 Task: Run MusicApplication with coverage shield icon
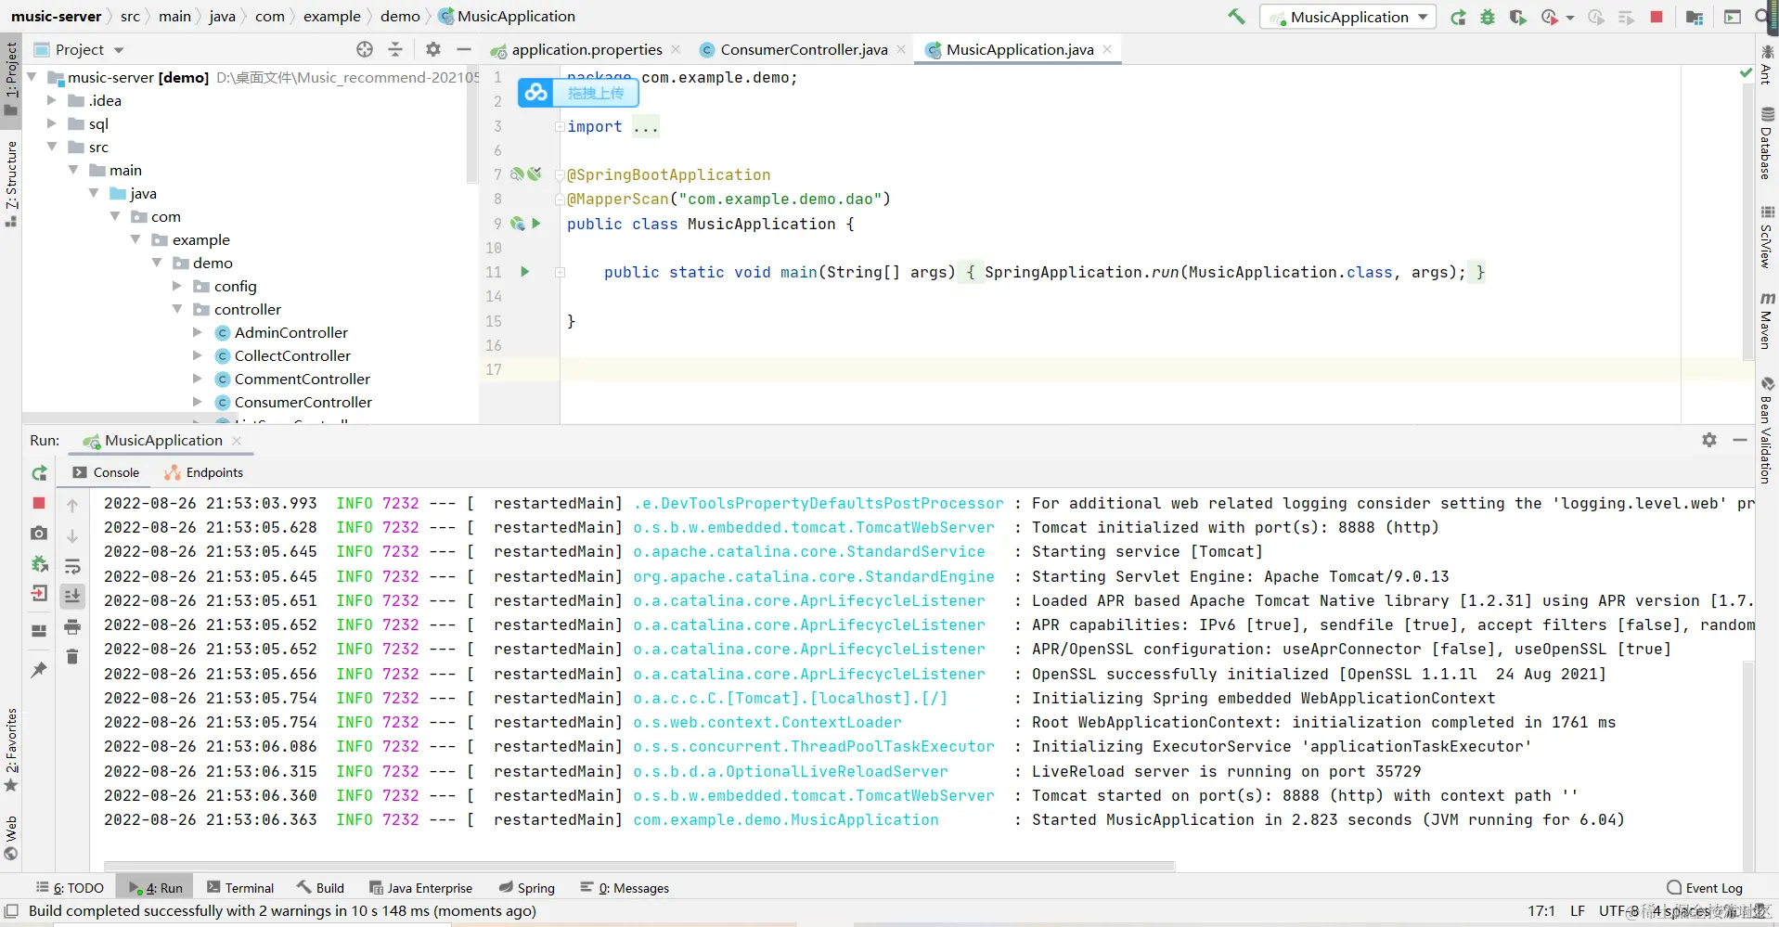tap(1518, 17)
